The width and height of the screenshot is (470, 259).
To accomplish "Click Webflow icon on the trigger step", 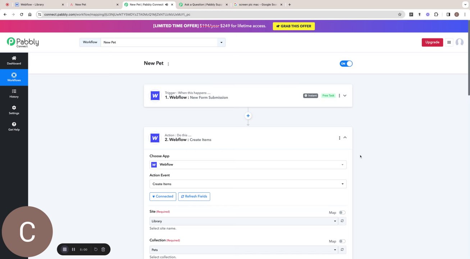I will (155, 96).
